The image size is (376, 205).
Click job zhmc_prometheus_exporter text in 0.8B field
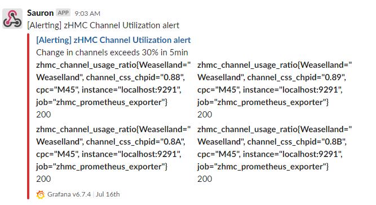click(x=263, y=167)
